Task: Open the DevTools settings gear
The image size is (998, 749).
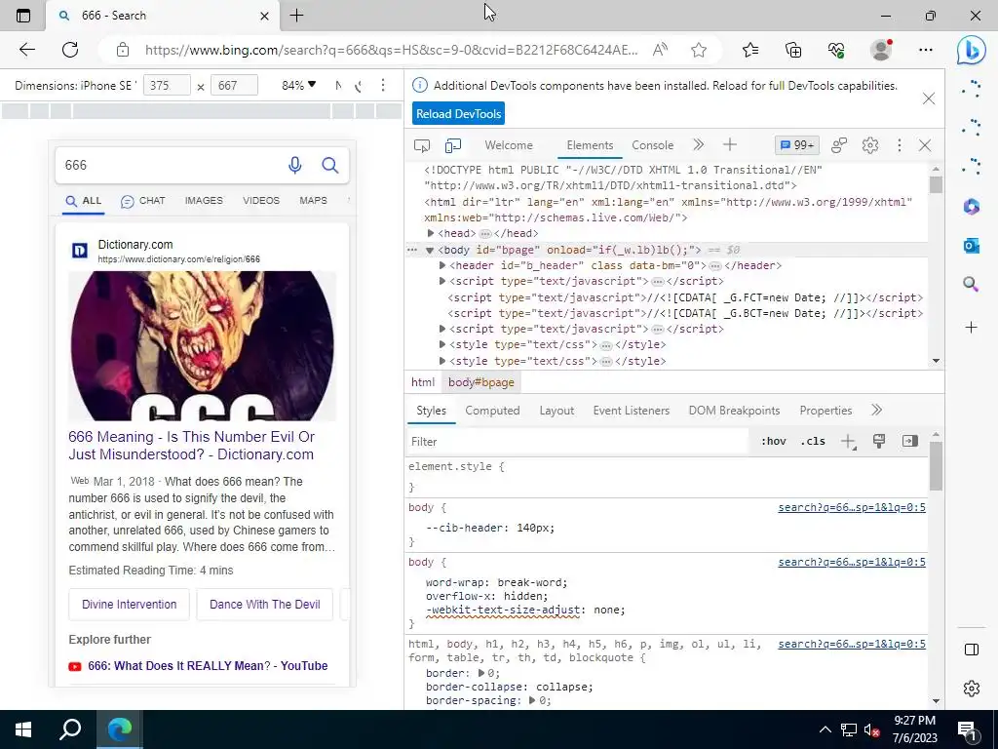Action: (x=870, y=145)
